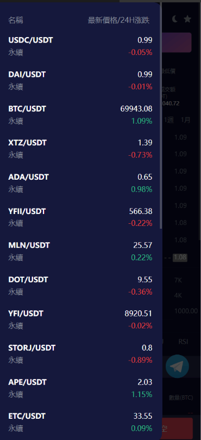Select the DAI/USDT perpetual pair
201x440 pixels.
pos(80,81)
